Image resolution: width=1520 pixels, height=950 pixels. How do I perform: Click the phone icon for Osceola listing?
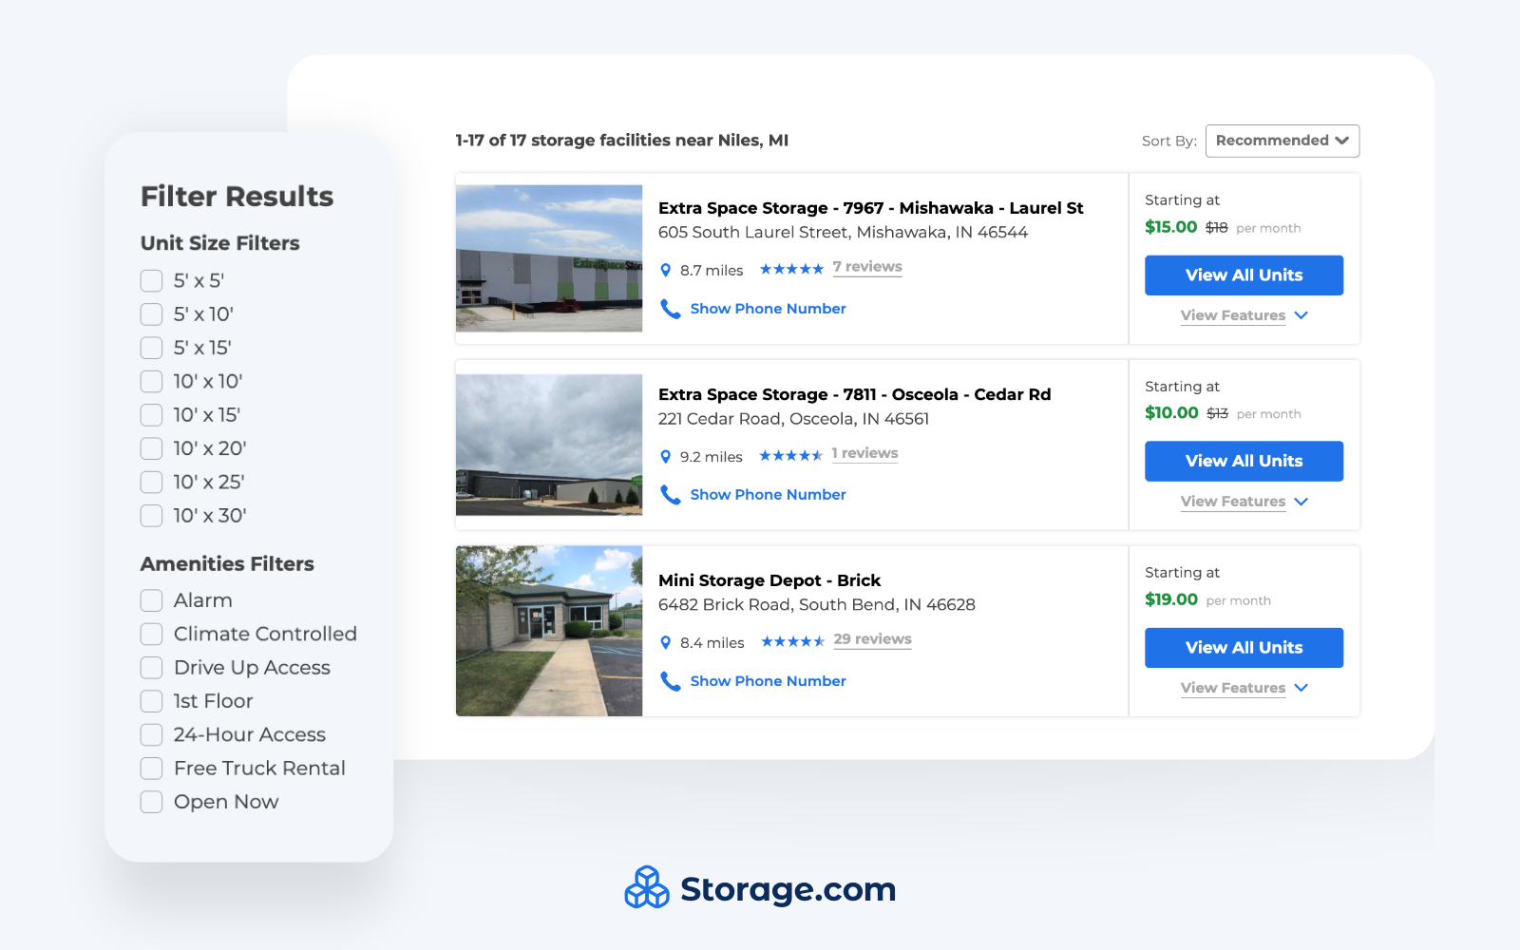tap(671, 494)
